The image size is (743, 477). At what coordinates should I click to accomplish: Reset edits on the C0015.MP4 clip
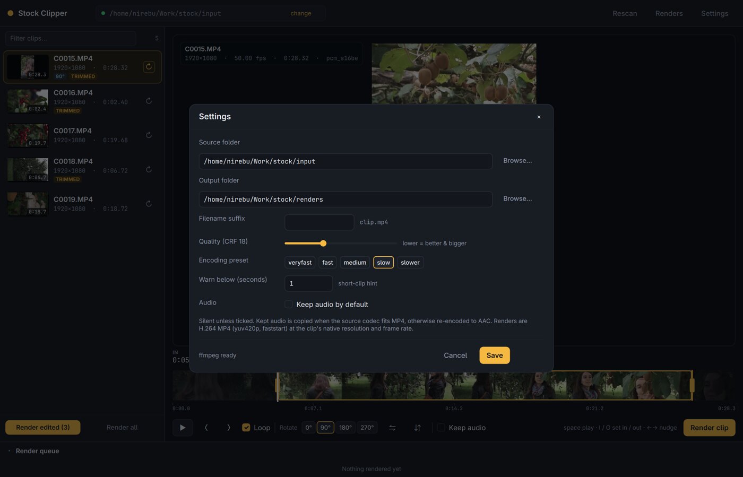(x=149, y=67)
